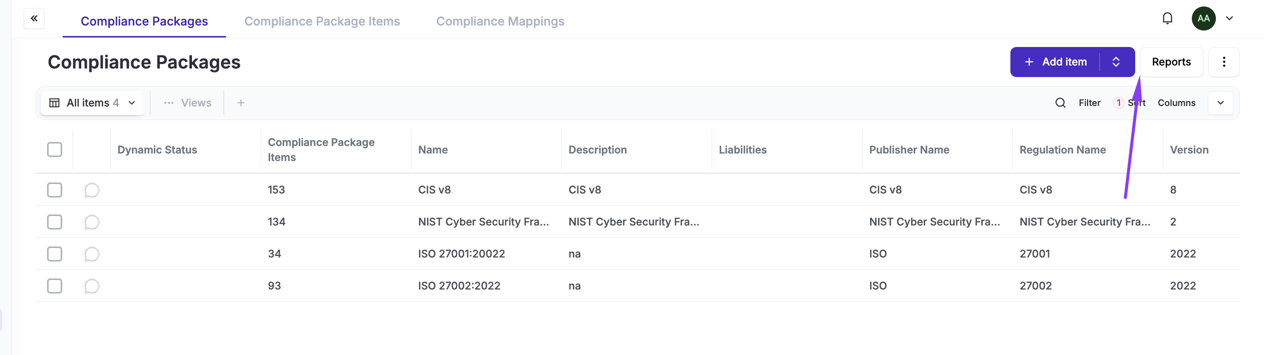Sort by Publisher Name column header
The width and height of the screenshot is (1264, 355).
(x=909, y=150)
